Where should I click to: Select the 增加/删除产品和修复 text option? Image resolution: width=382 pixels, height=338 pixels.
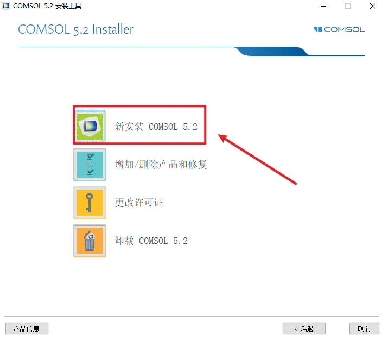tap(161, 165)
